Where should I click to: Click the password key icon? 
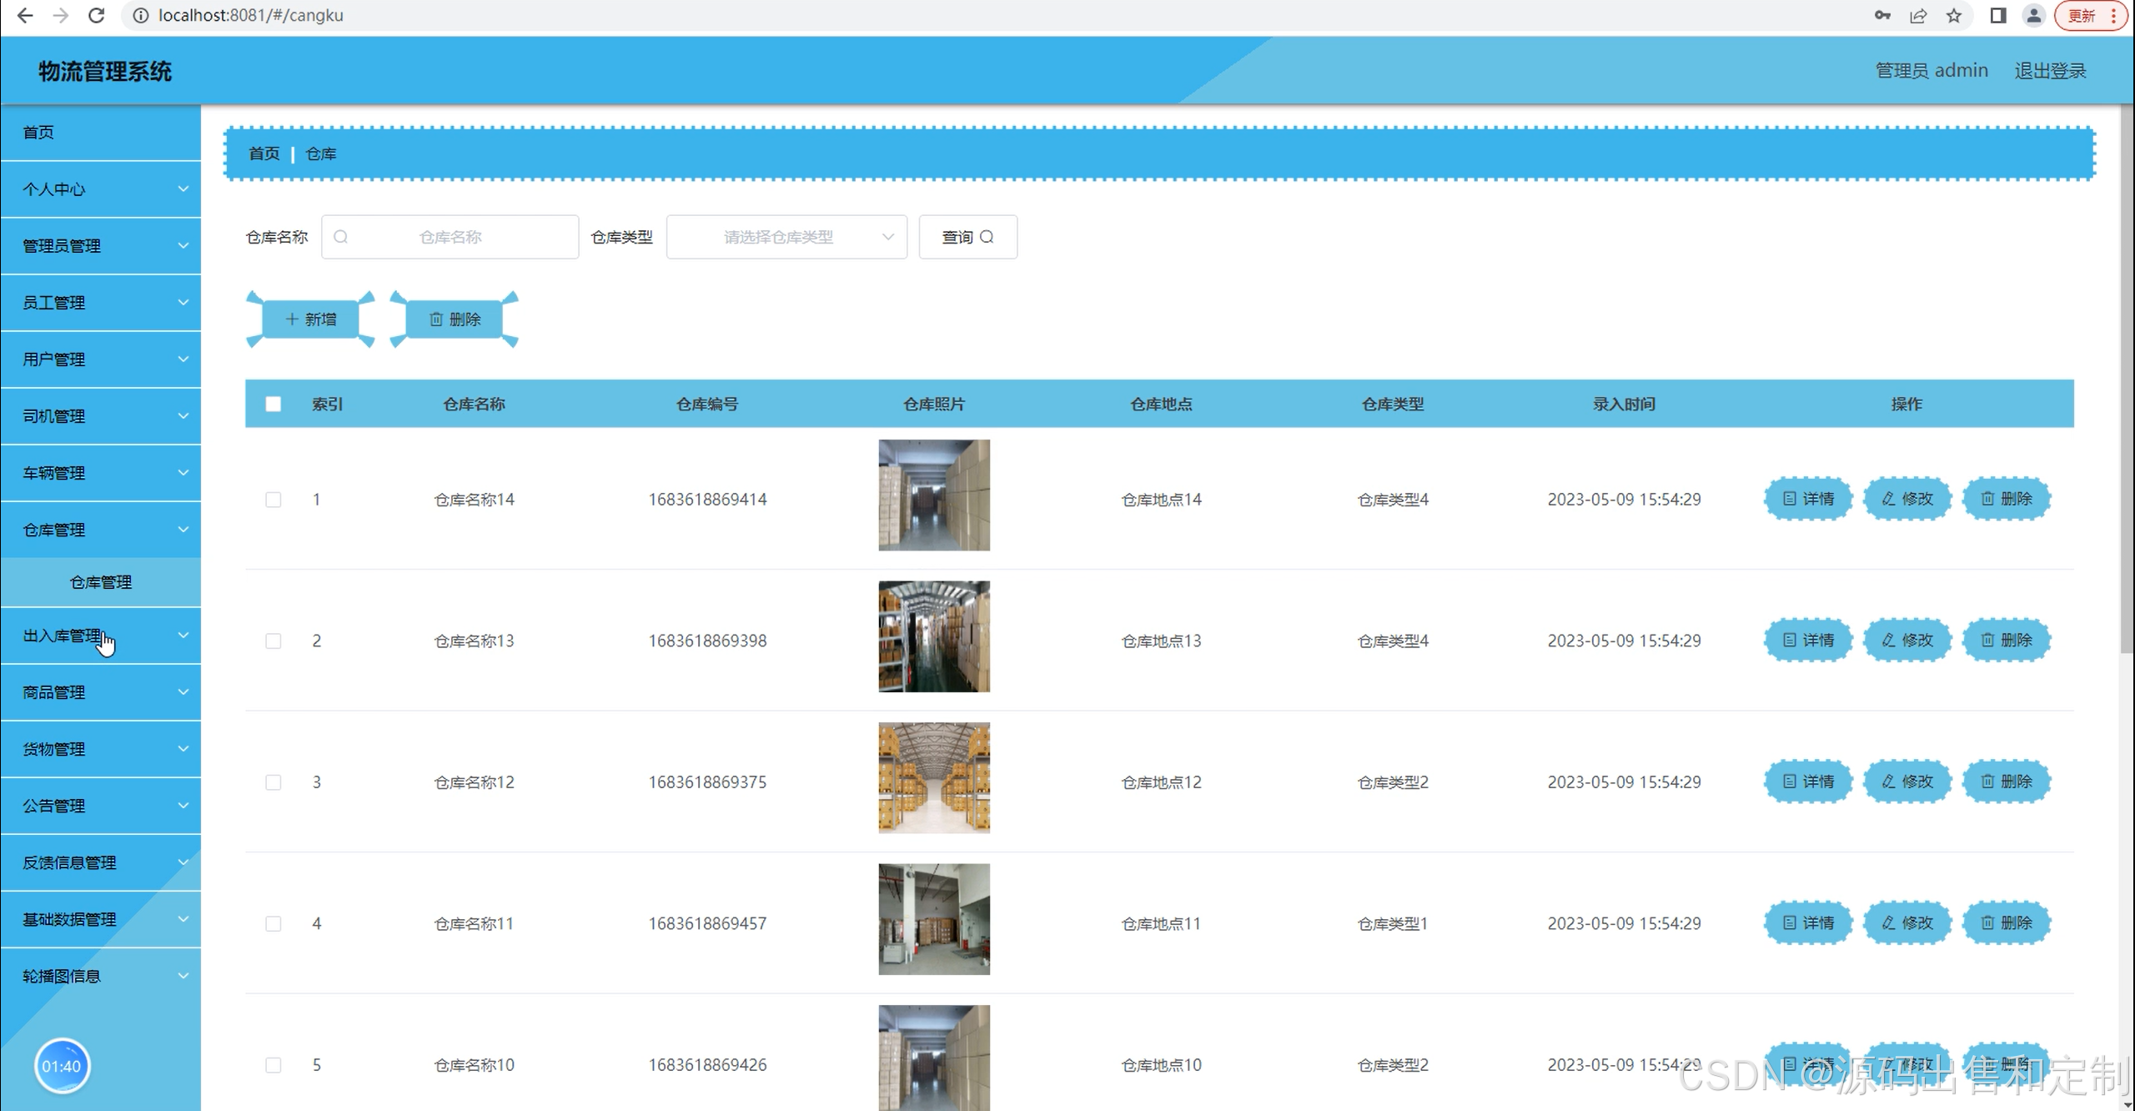[1882, 15]
